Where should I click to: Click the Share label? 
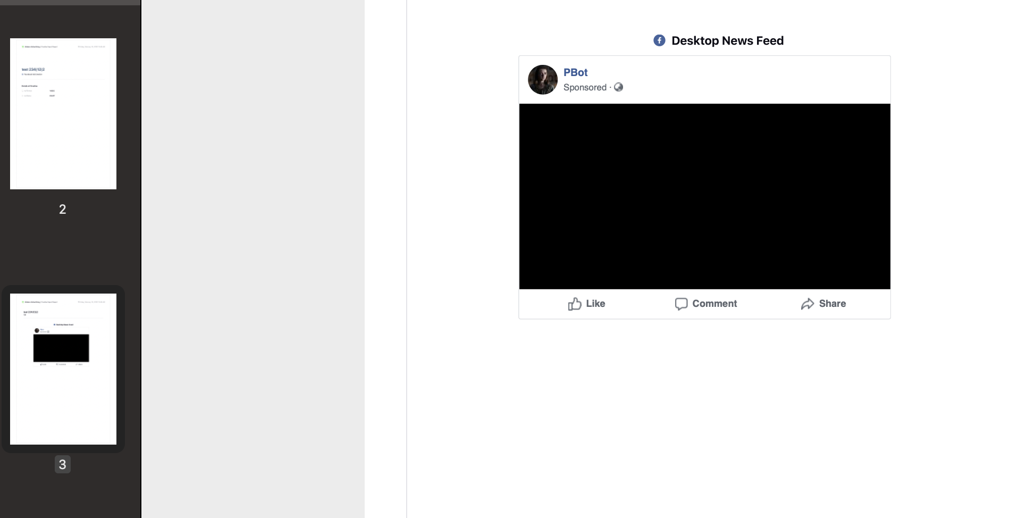(x=832, y=304)
